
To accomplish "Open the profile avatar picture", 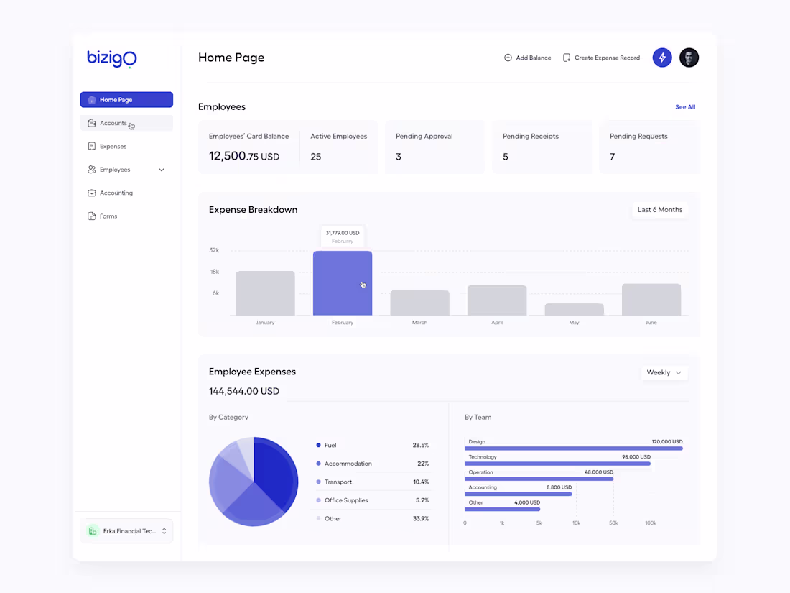I will coord(689,58).
